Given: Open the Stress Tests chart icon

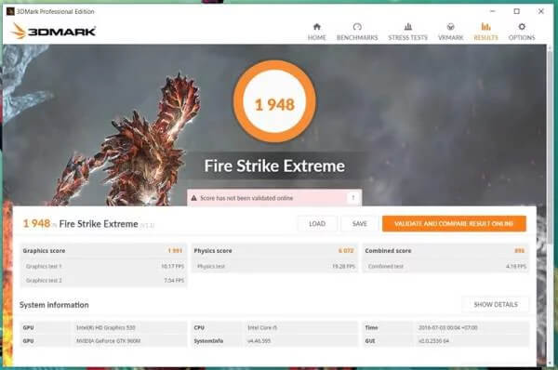Looking at the screenshot, I should 408,27.
